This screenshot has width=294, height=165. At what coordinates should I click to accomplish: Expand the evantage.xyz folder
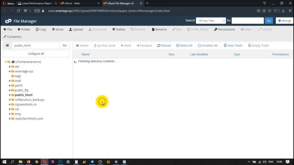coord(10,71)
